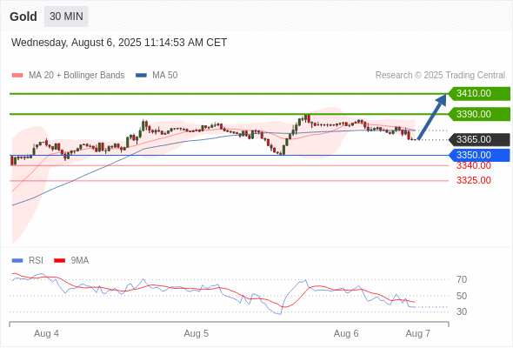The width and height of the screenshot is (513, 348).
Task: Click the 3340.00 red support label
Action: [x=474, y=166]
